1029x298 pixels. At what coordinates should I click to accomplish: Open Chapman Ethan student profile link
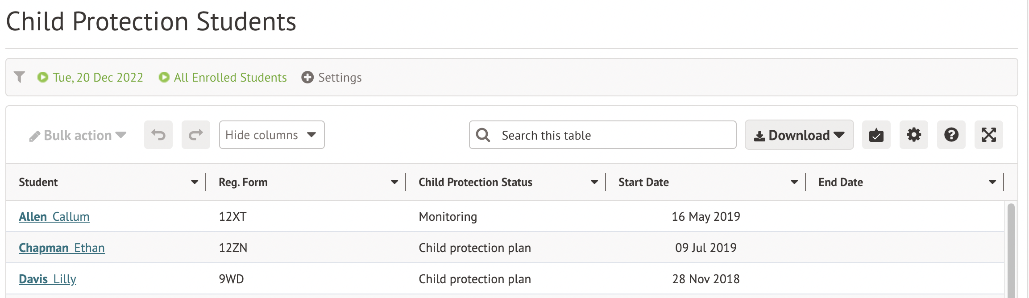62,248
